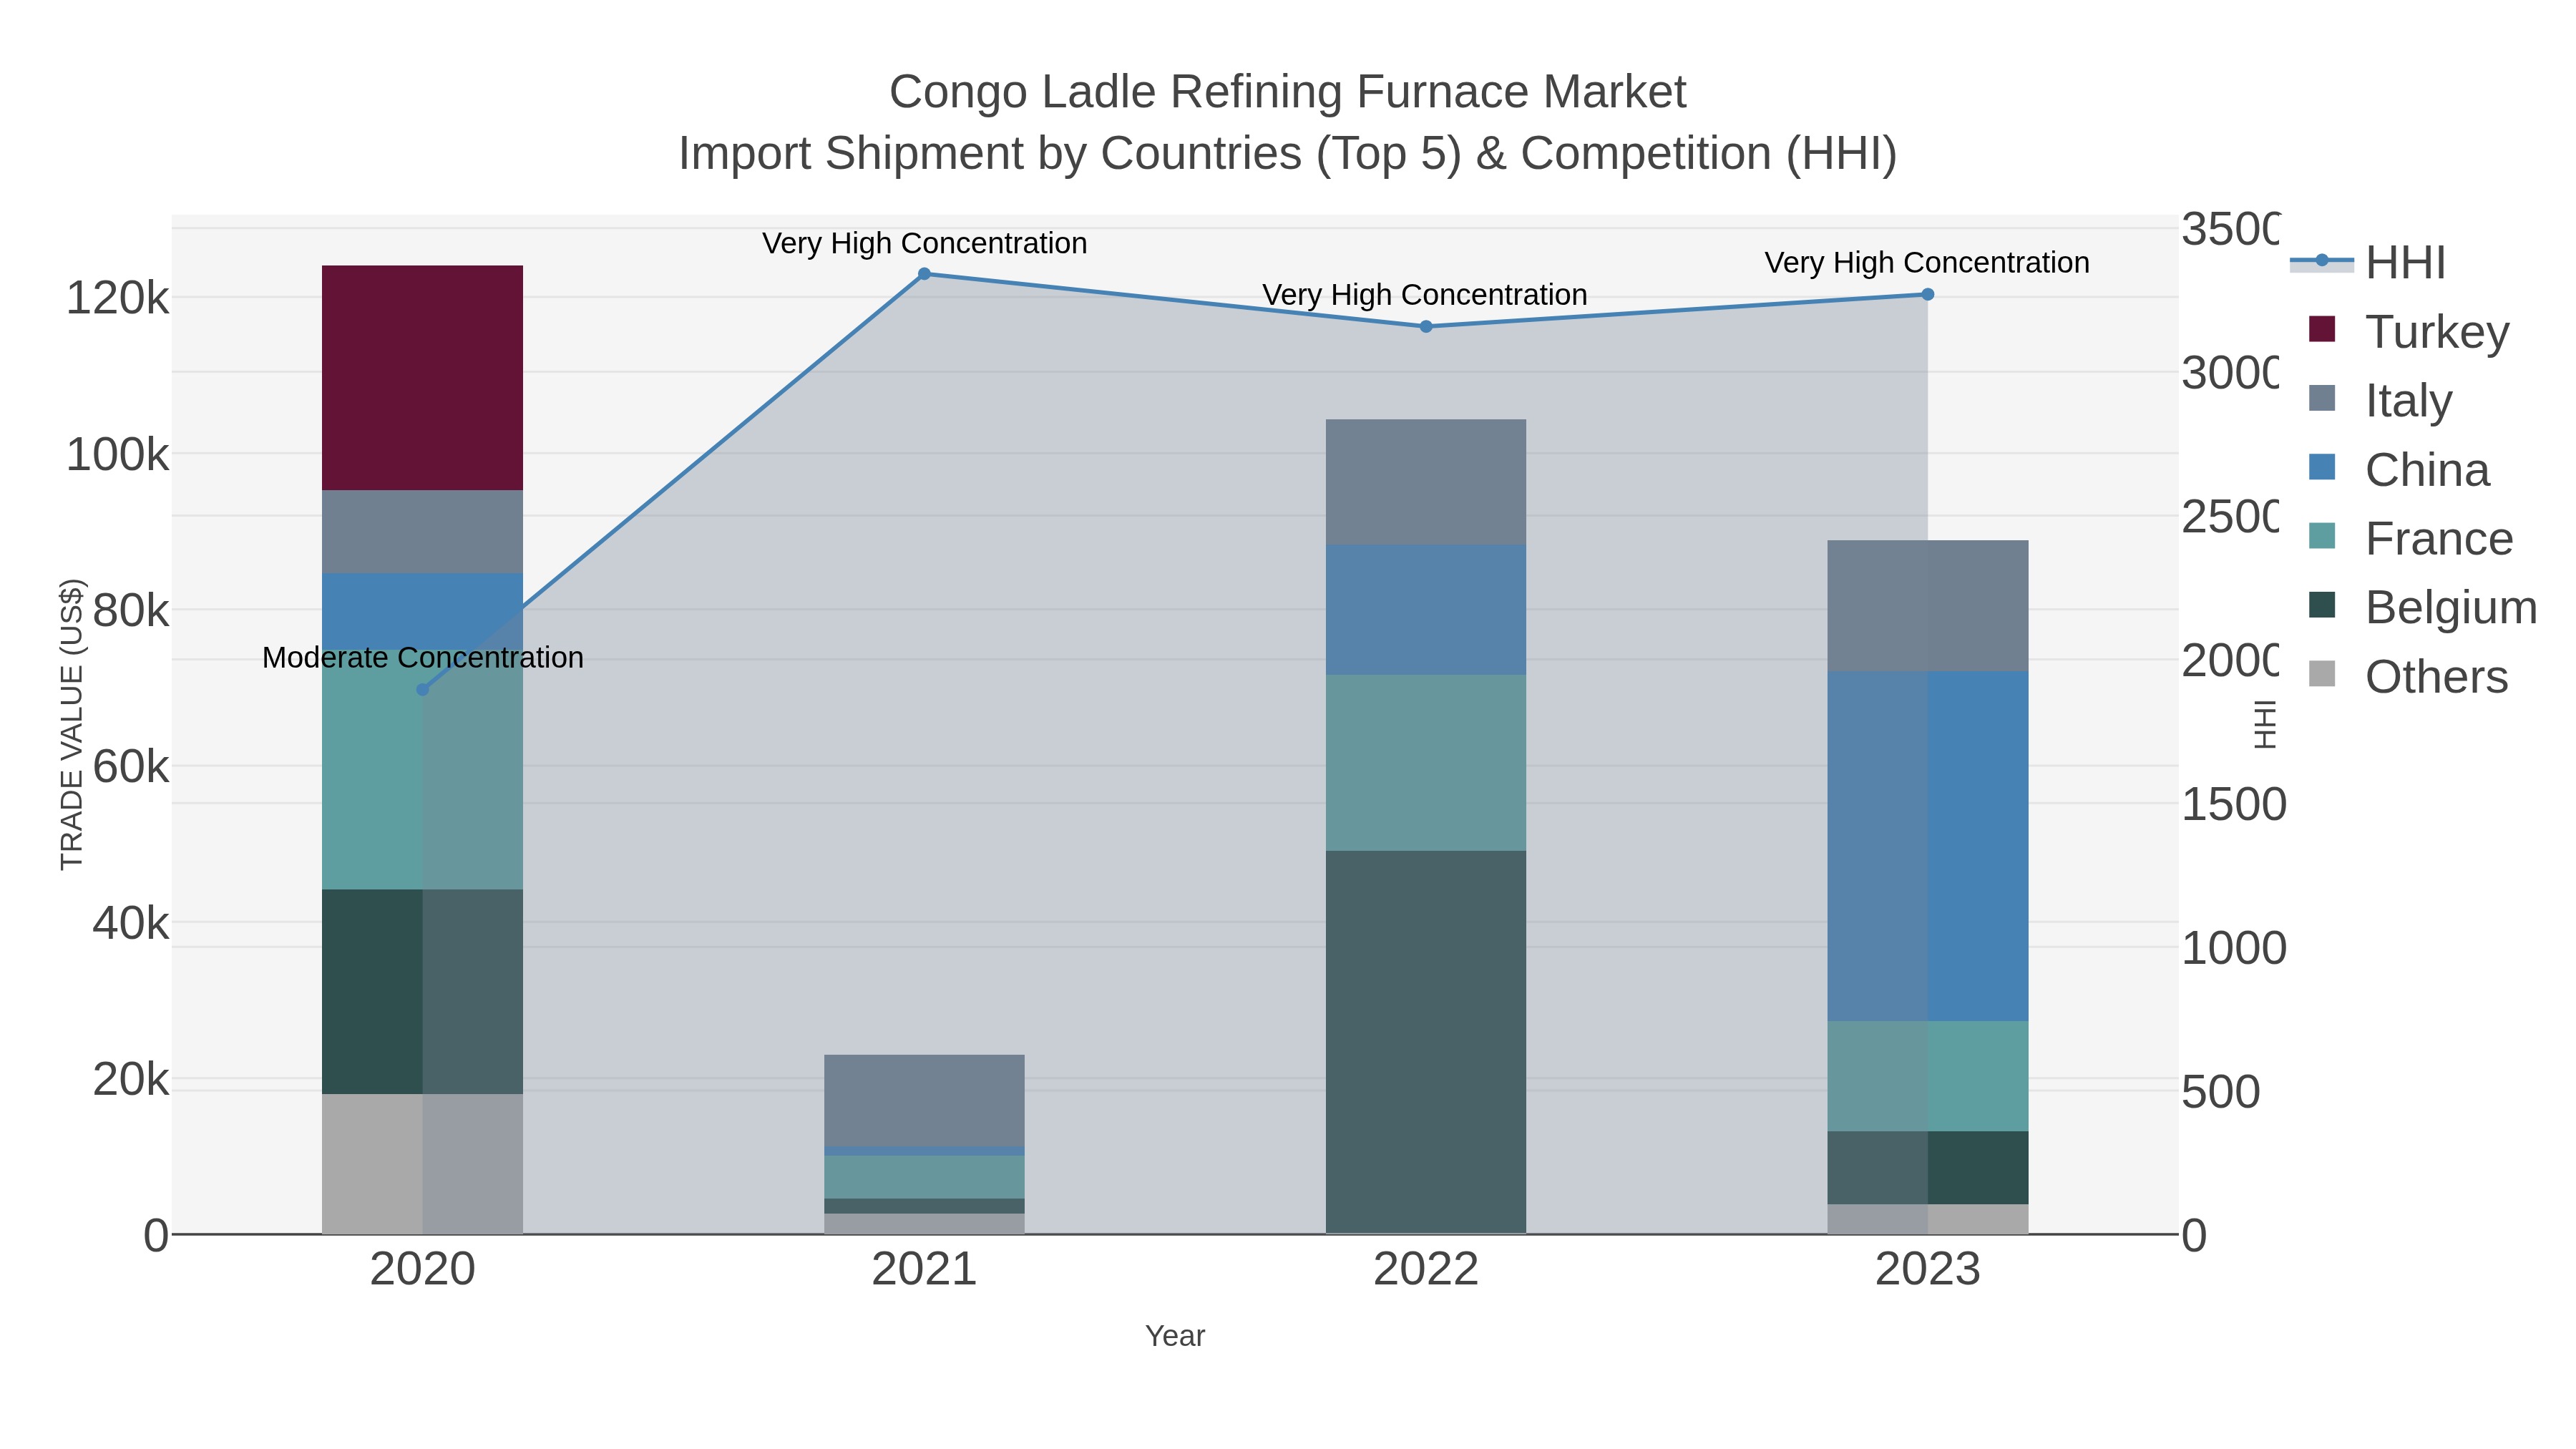Click the France segment in the 2022 bar
This screenshot has height=1449, width=2576.
click(1426, 763)
